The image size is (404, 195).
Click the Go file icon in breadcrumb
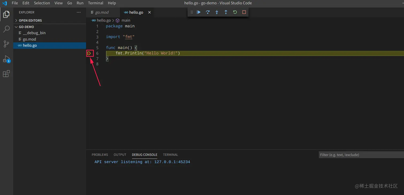click(x=94, y=20)
